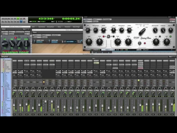Flip the A/B toggle switch on SpringBox
Screen dimensions: 177x133
pos(108,37)
